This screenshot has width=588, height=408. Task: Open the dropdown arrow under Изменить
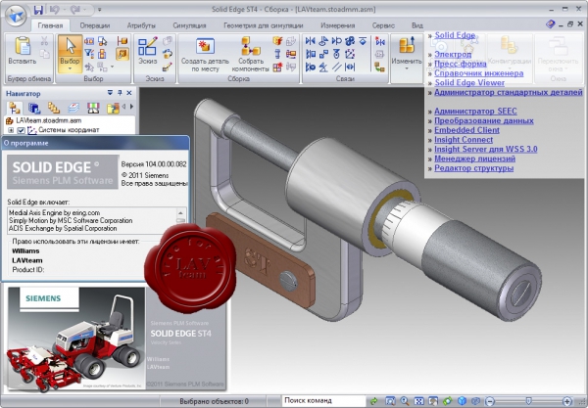(x=407, y=68)
